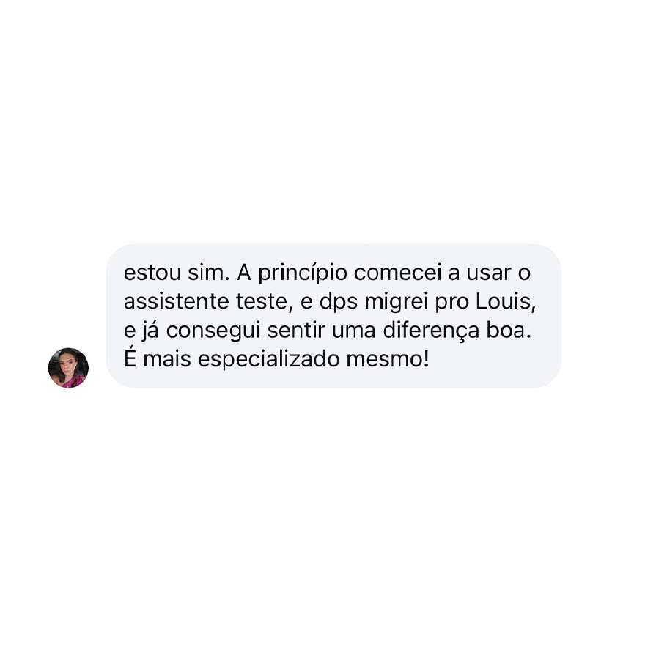
Task: Click the word "sim." in the first line
Action: [209, 273]
